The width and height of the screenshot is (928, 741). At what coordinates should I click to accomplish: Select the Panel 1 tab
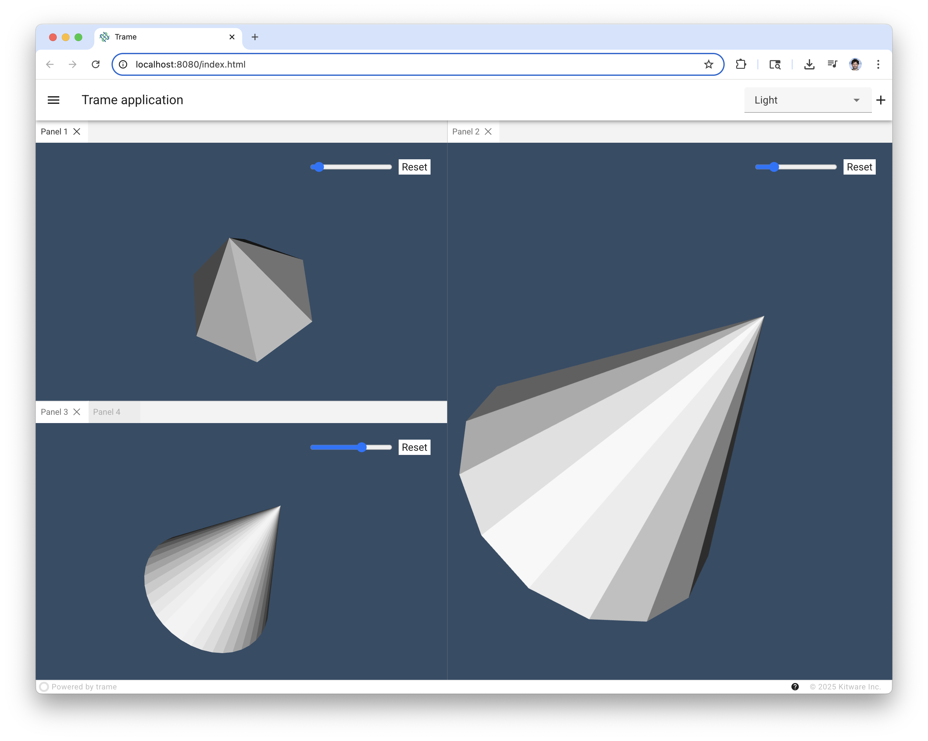(54, 132)
